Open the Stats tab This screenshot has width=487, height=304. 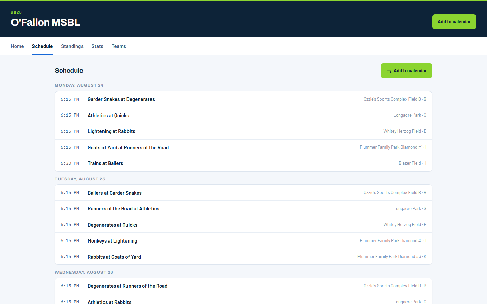(97, 46)
